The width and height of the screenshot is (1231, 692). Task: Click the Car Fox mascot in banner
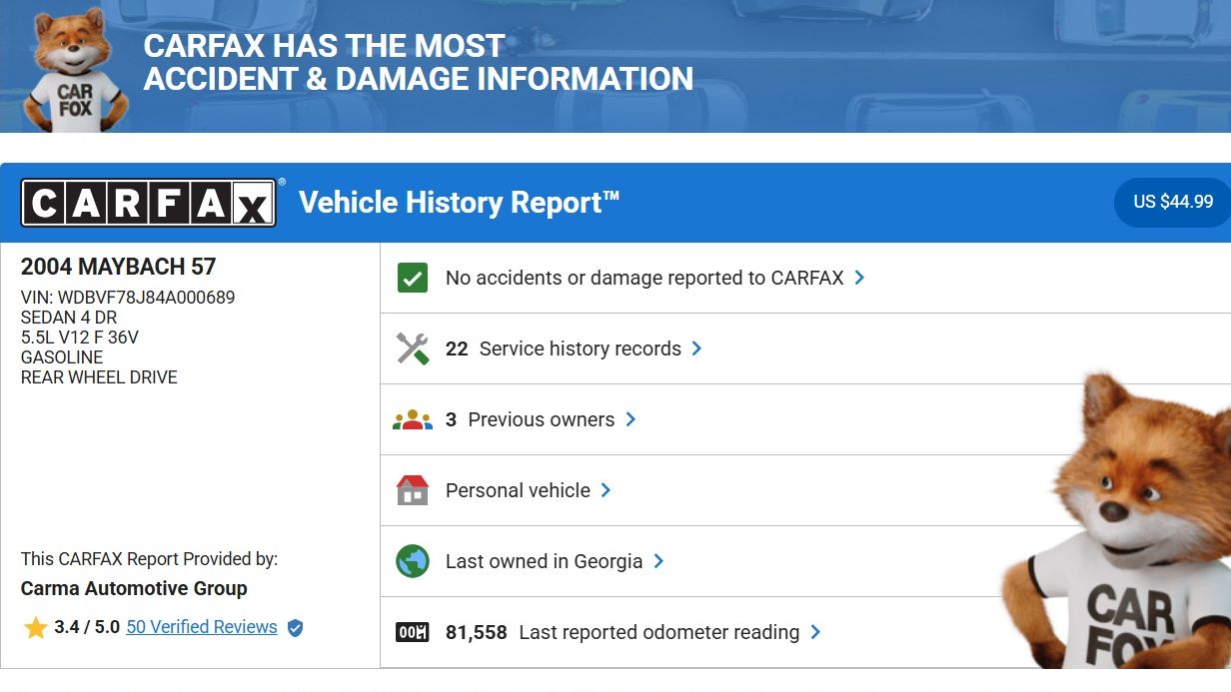tap(75, 70)
